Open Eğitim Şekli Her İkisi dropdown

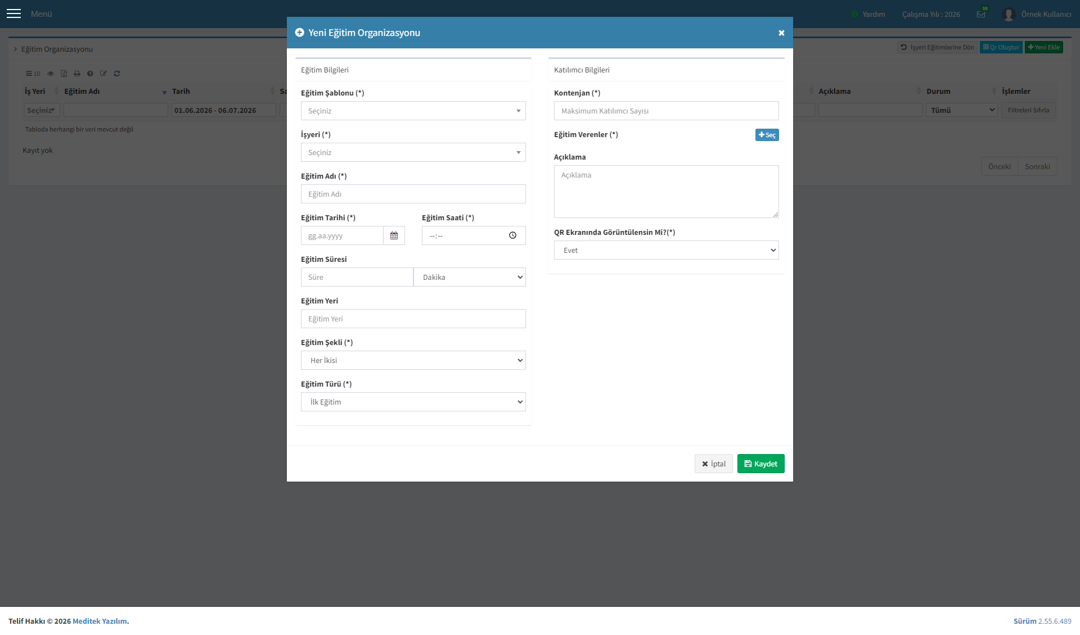pyautogui.click(x=413, y=360)
